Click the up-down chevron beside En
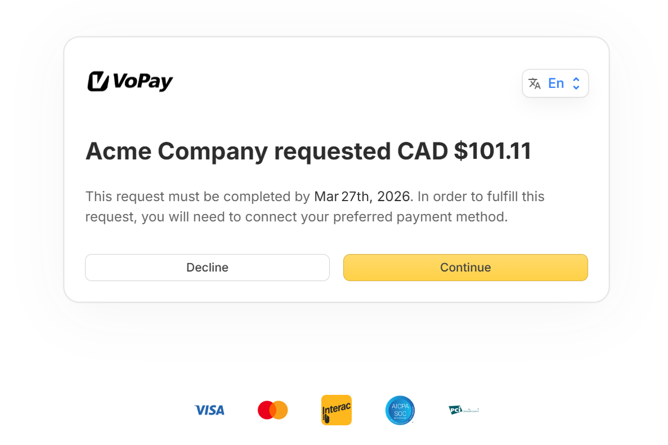The width and height of the screenshot is (668, 445). (x=576, y=83)
